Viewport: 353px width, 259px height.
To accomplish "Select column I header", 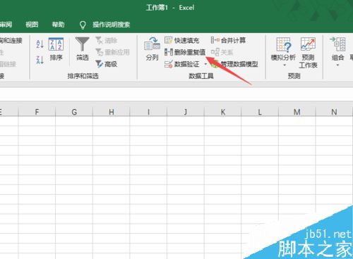I will (x=148, y=112).
